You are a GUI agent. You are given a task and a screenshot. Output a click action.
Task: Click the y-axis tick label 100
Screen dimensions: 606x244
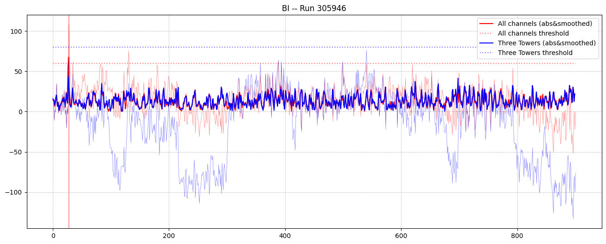pyautogui.click(x=17, y=31)
